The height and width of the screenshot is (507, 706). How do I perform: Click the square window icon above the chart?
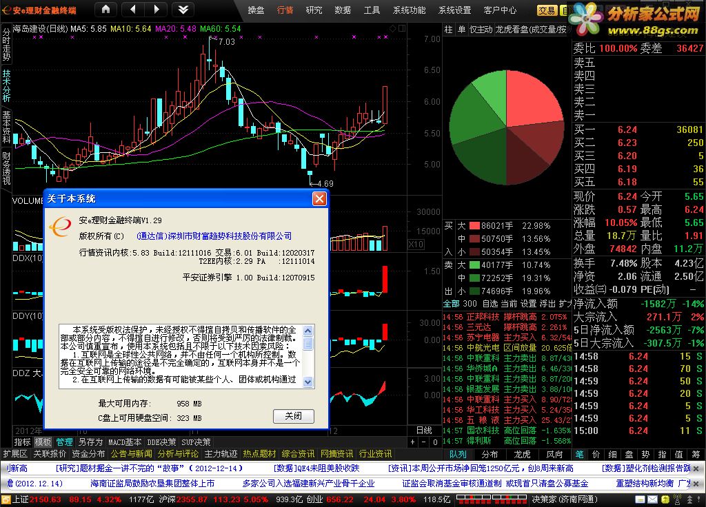pyautogui.click(x=402, y=28)
